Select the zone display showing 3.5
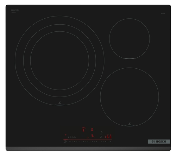Viewport: 176px width, 156px height. (93, 136)
